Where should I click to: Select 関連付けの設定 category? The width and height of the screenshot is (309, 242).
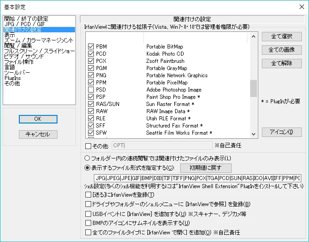point(39,30)
